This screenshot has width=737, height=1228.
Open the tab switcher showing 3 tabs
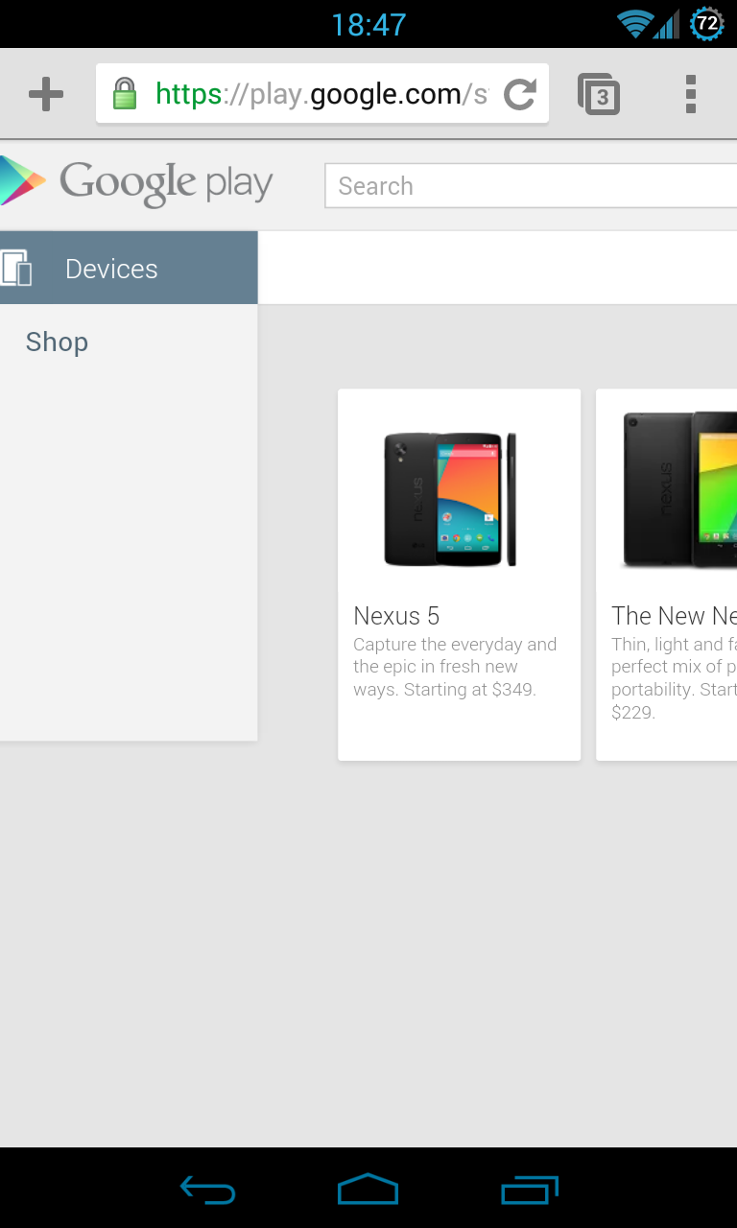pos(599,94)
